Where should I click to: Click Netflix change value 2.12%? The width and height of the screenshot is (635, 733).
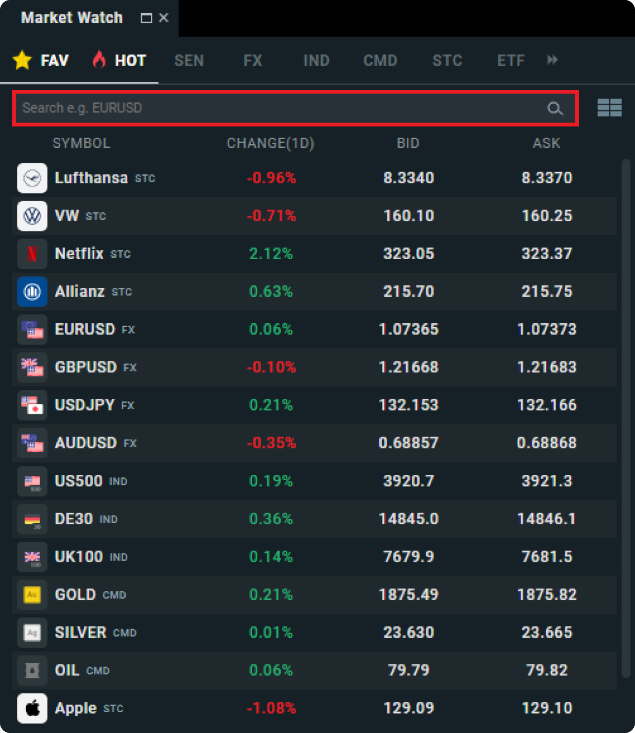[x=271, y=254]
